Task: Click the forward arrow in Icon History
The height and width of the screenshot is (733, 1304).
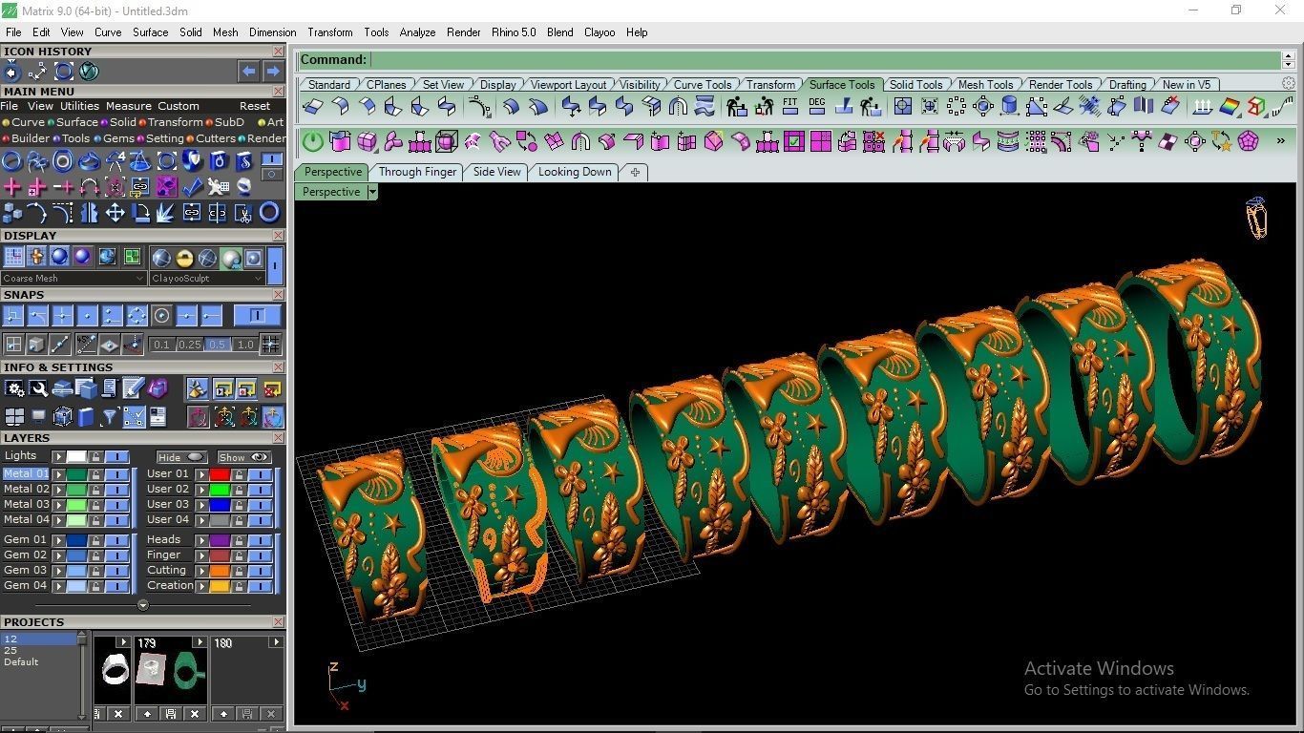Action: (x=272, y=71)
